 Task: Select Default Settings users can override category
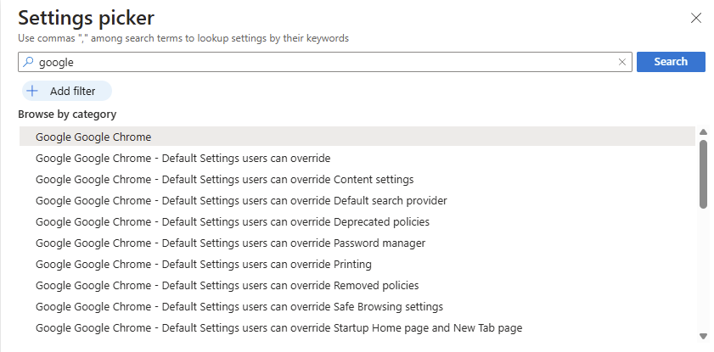pyautogui.click(x=357, y=159)
